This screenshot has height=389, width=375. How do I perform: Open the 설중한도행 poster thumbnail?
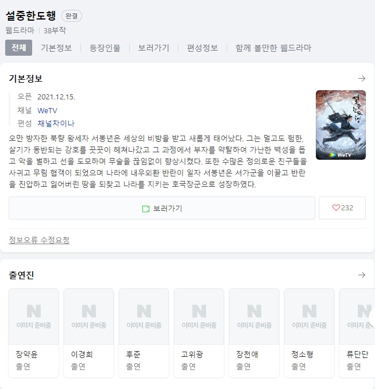tap(341, 125)
